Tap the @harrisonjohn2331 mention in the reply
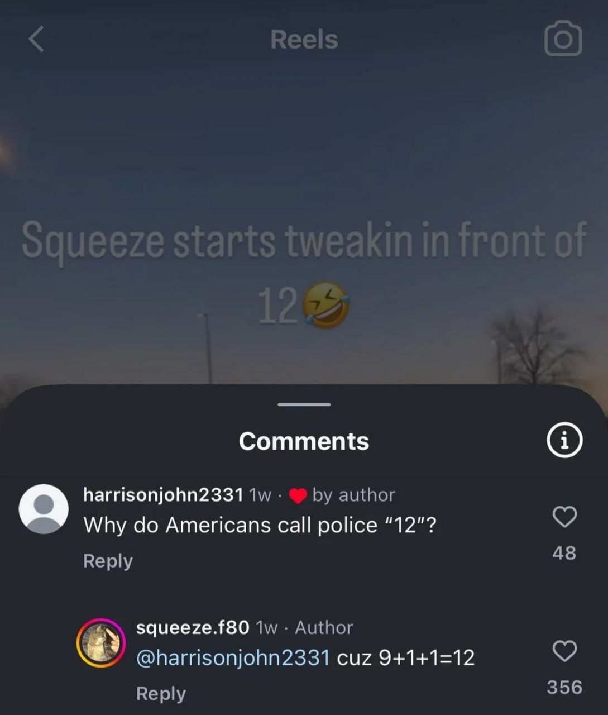Image resolution: width=608 pixels, height=715 pixels. click(x=233, y=657)
